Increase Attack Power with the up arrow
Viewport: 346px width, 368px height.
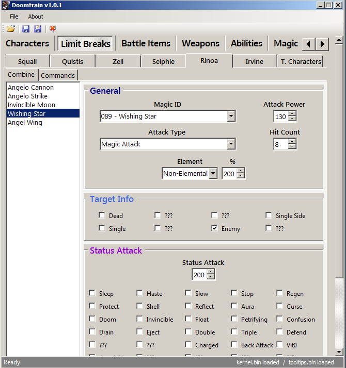coord(292,113)
